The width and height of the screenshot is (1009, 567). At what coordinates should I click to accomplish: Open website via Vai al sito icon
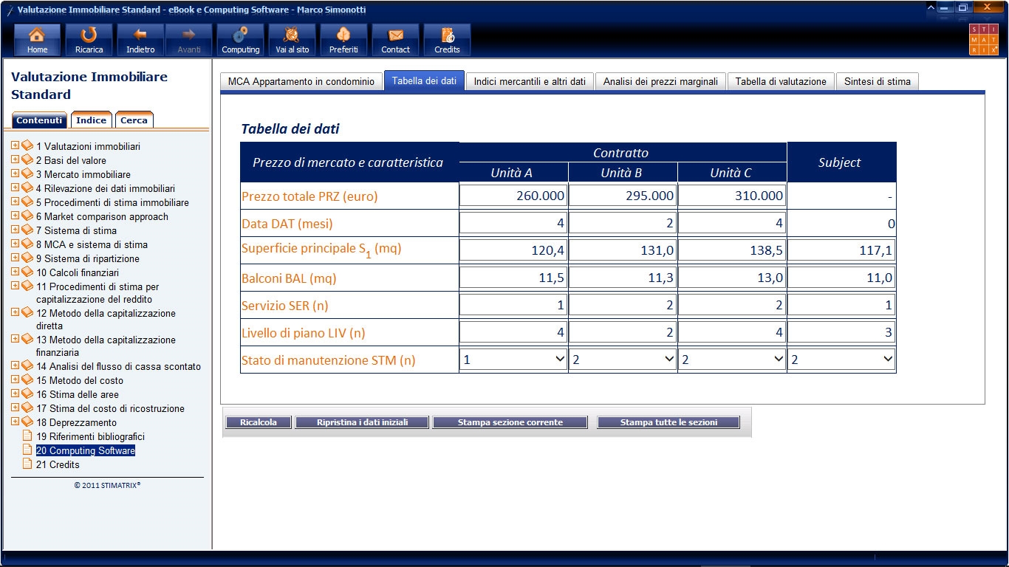pos(293,40)
